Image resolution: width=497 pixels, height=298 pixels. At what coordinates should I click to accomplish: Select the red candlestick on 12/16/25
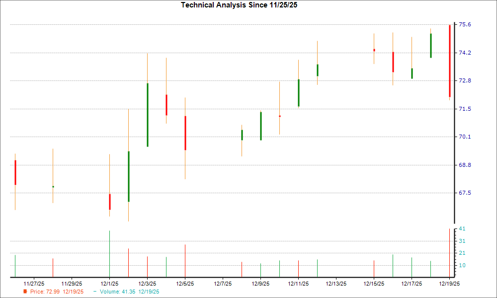[393, 62]
